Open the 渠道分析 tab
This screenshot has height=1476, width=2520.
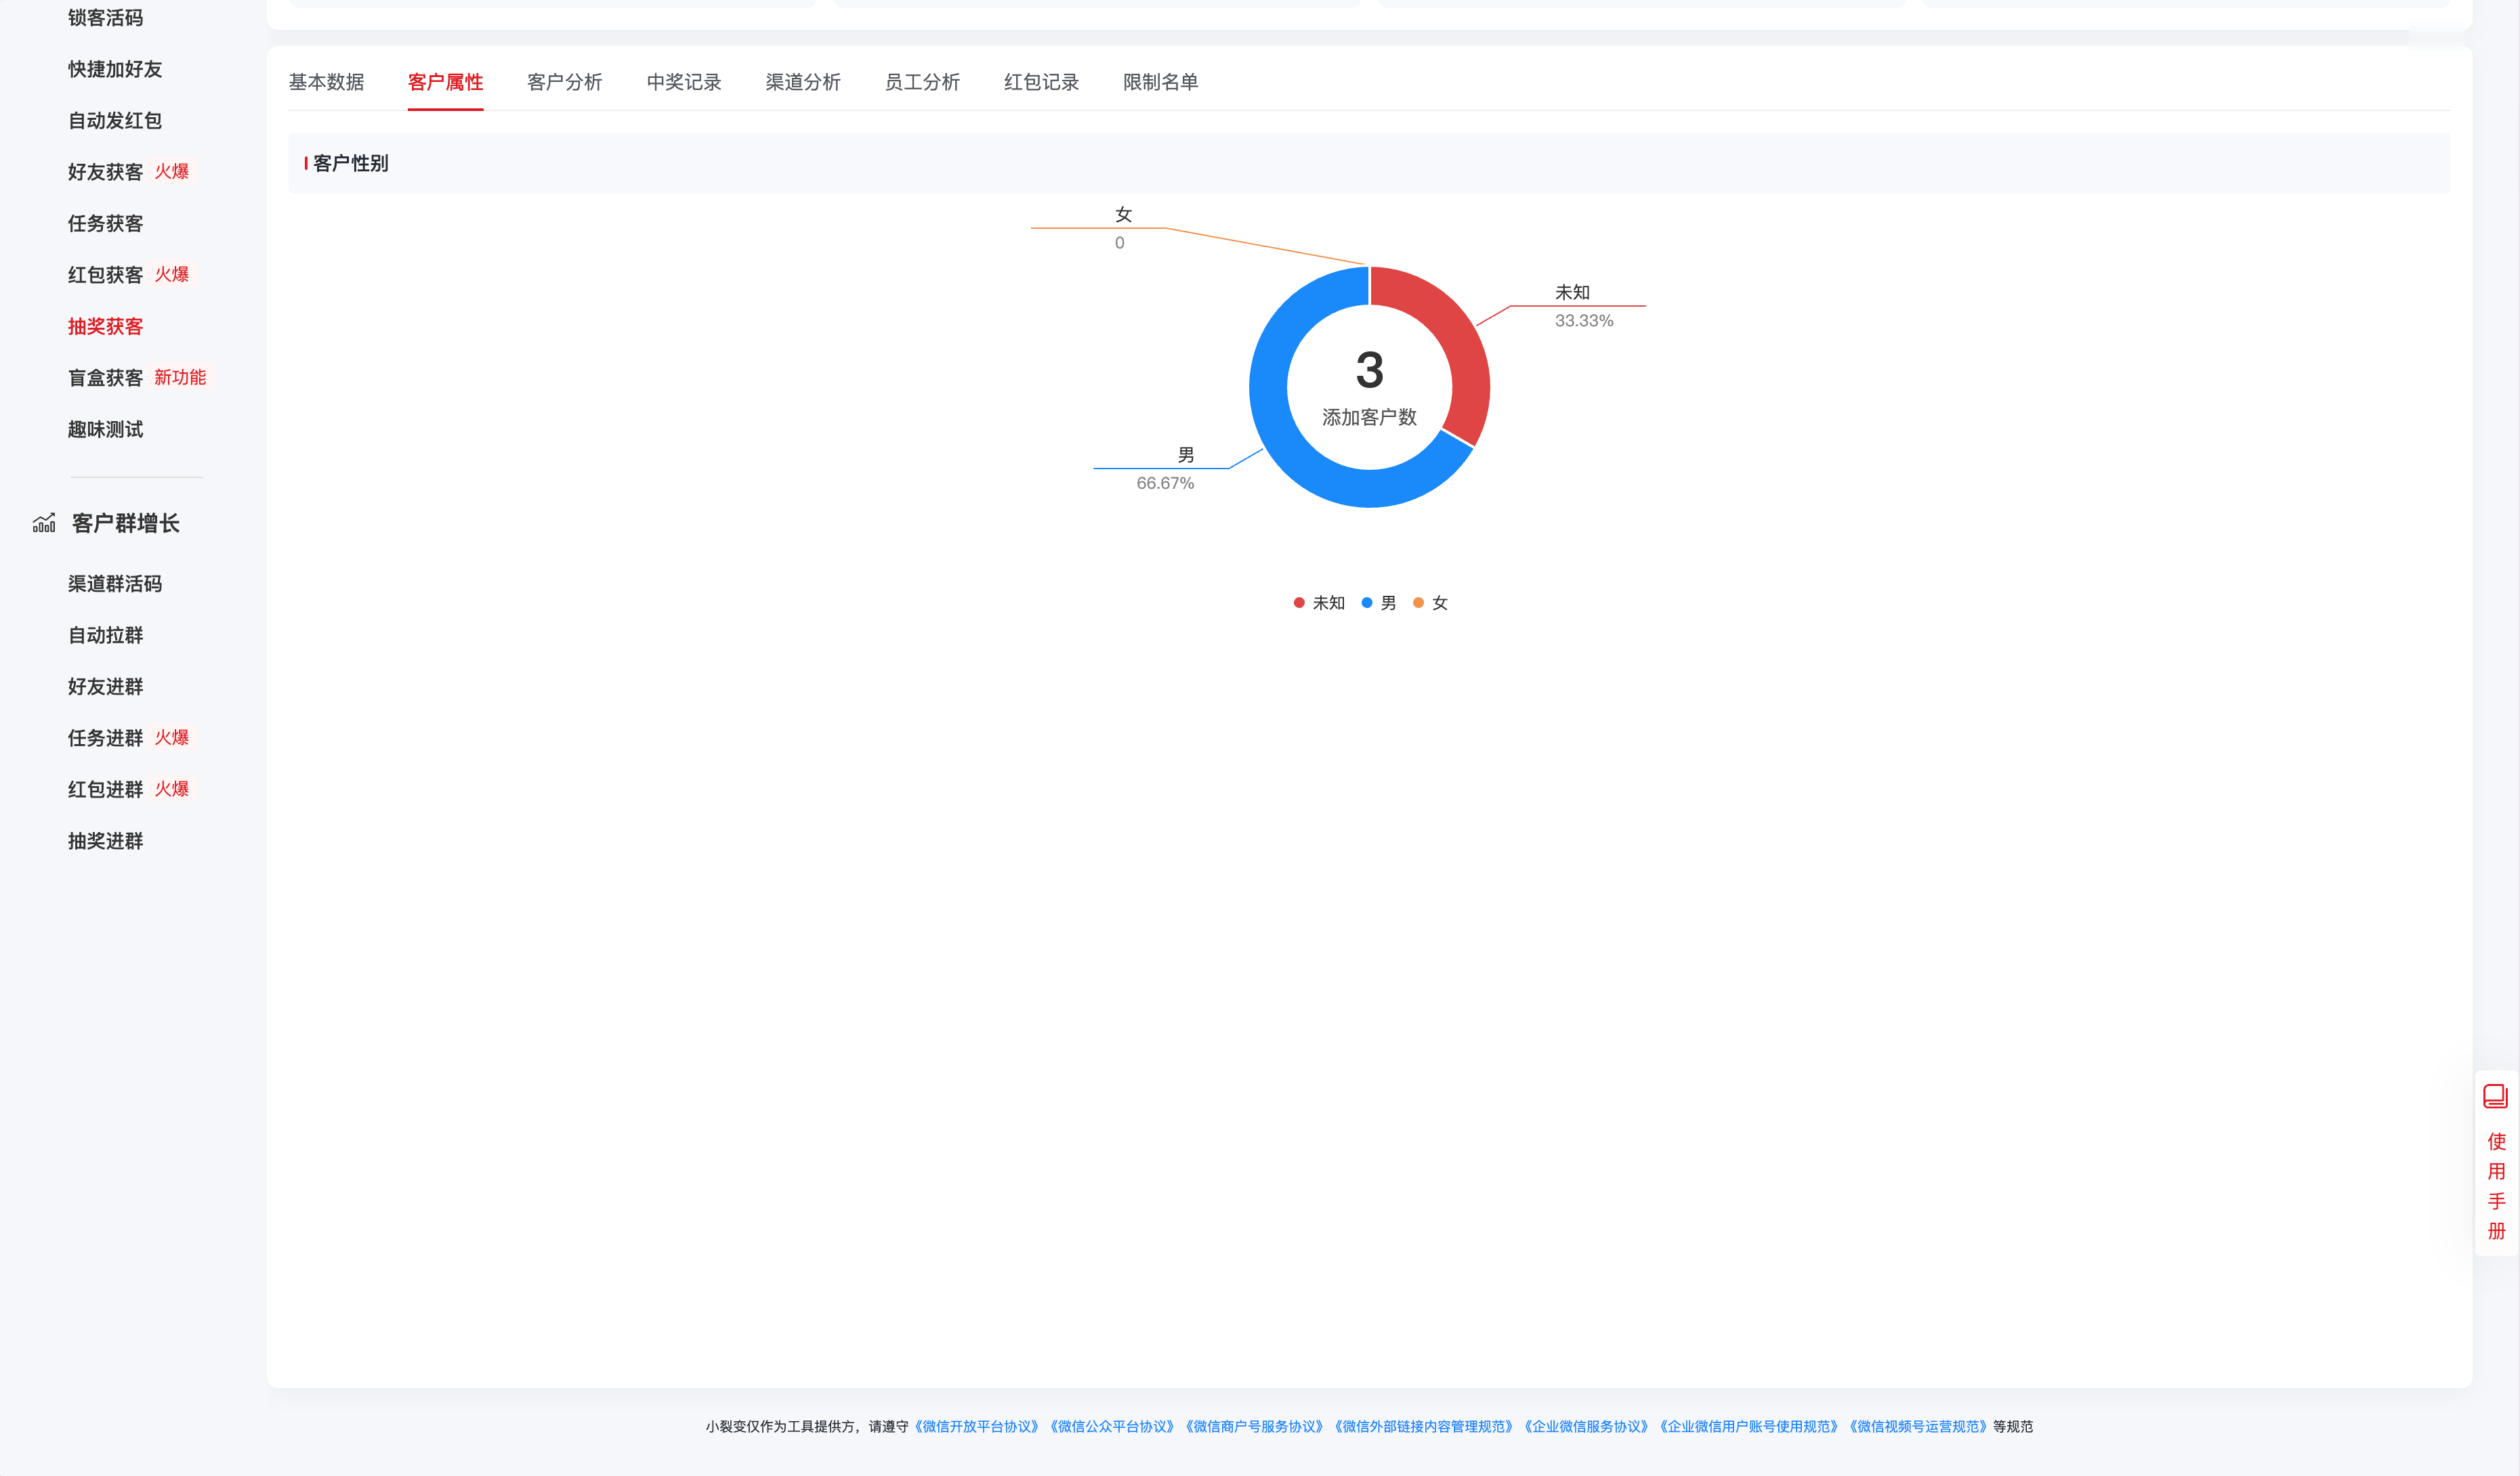(803, 82)
